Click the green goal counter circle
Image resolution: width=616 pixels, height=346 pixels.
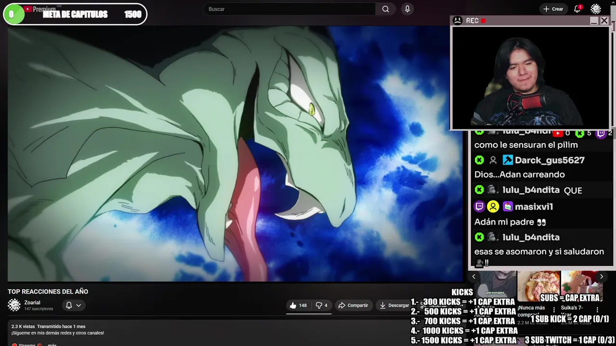[x=13, y=14]
